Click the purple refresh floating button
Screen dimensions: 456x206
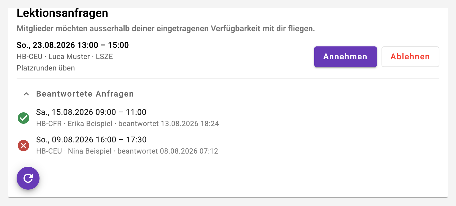28,178
